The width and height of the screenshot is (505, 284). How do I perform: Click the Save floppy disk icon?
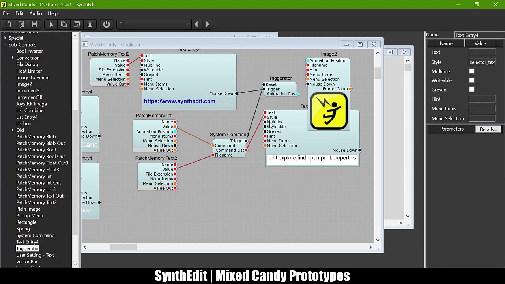34,24
